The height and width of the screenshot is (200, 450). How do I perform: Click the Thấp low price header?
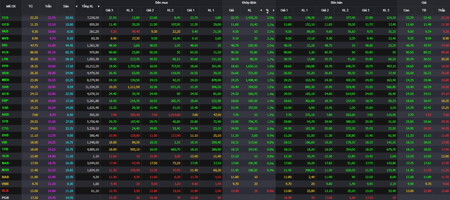[x=441, y=10]
